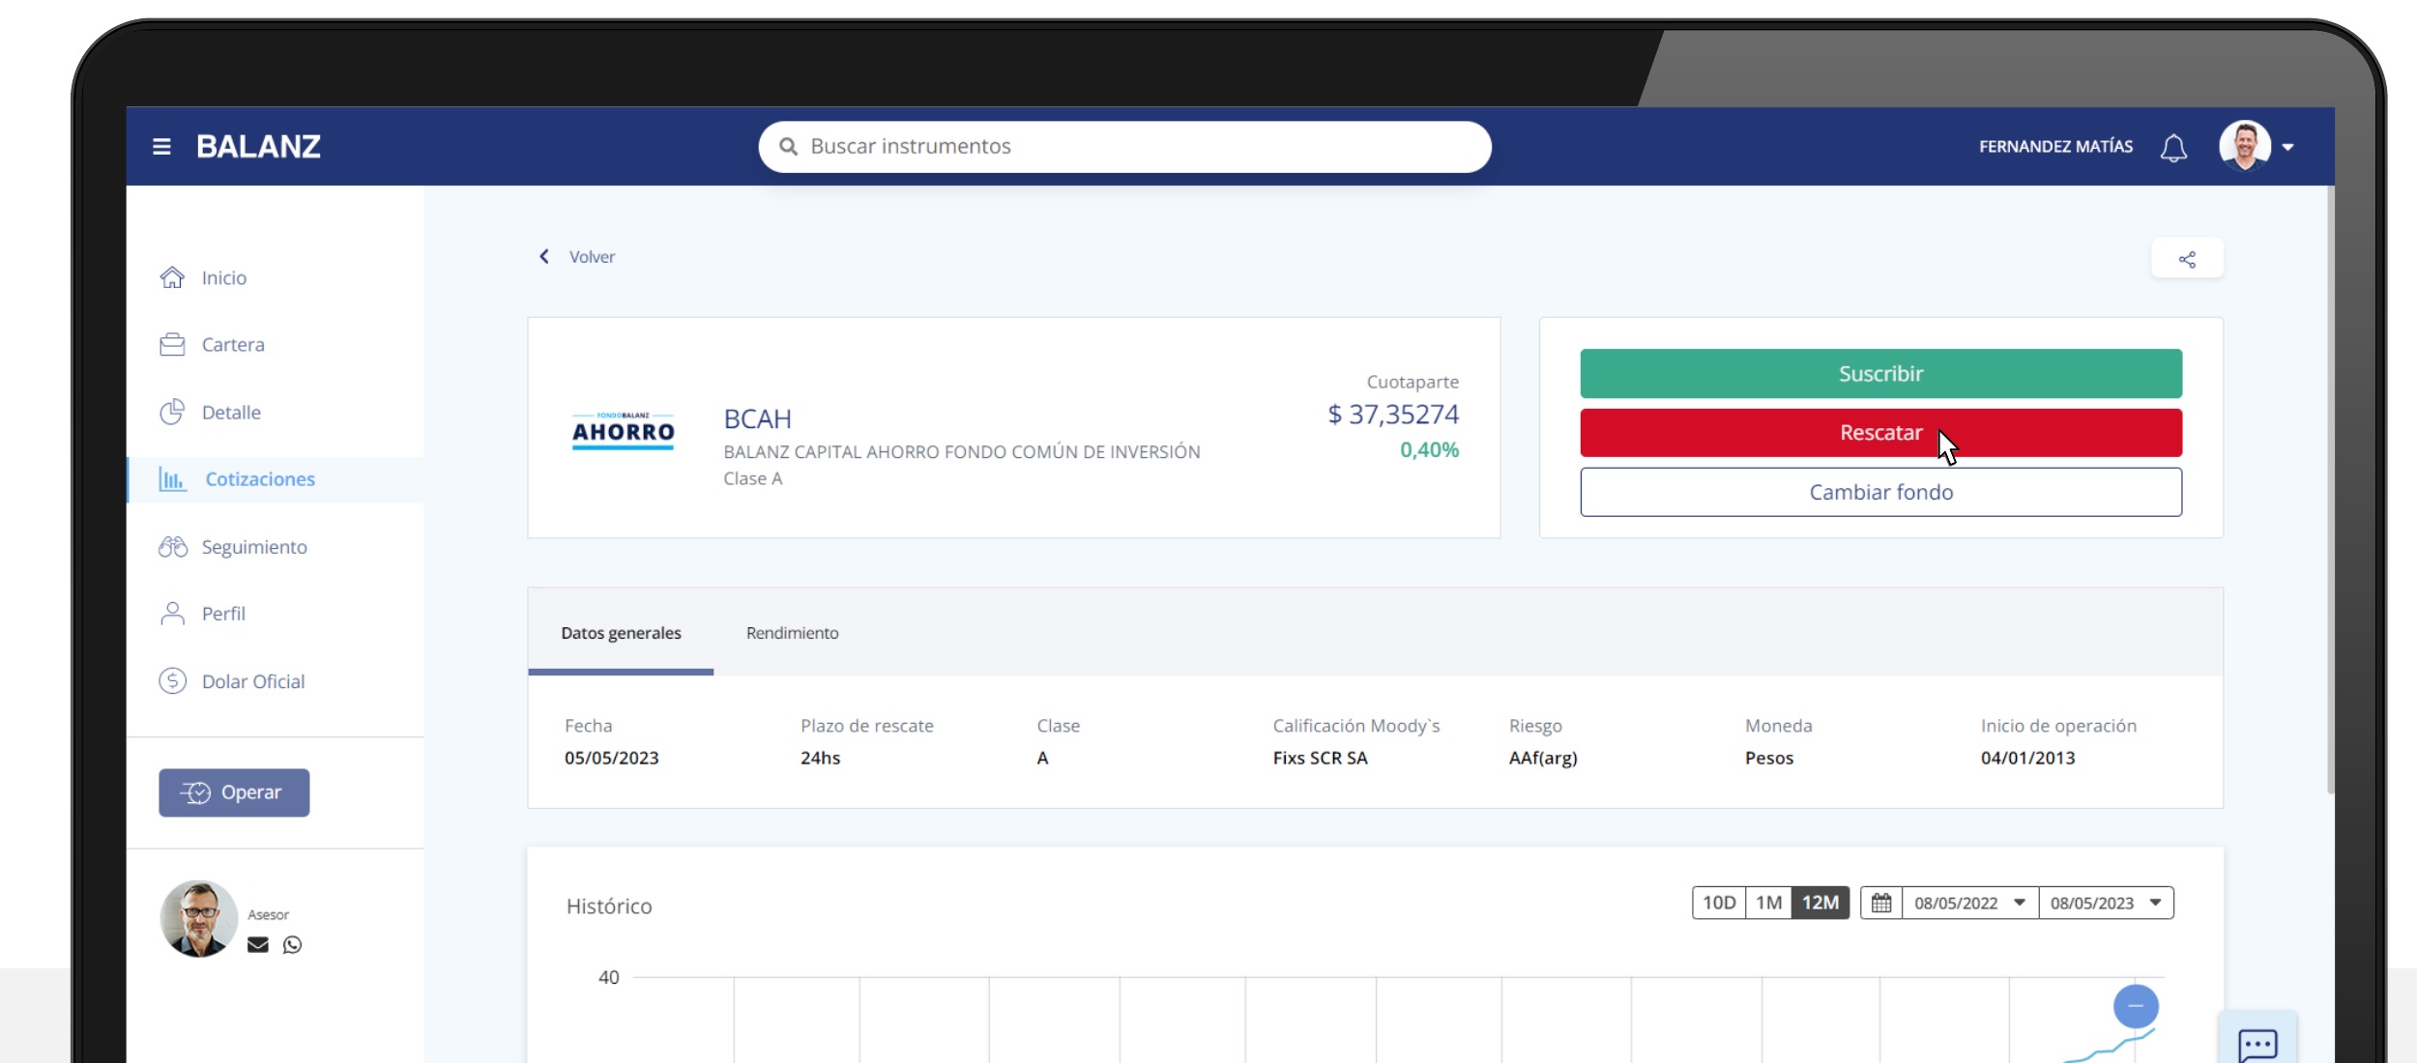Click the red Rescatar button
Screen dimensions: 2417x1063
pyautogui.click(x=1880, y=433)
